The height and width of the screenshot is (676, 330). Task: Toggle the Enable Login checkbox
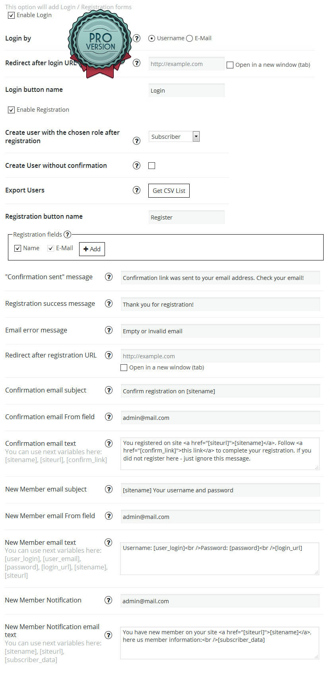12,15
